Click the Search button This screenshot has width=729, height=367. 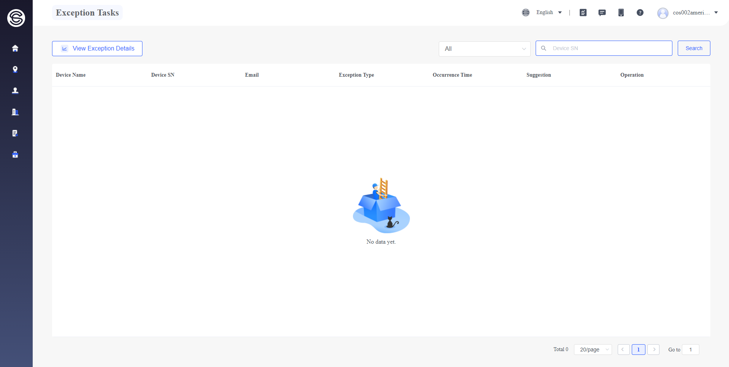pos(694,48)
